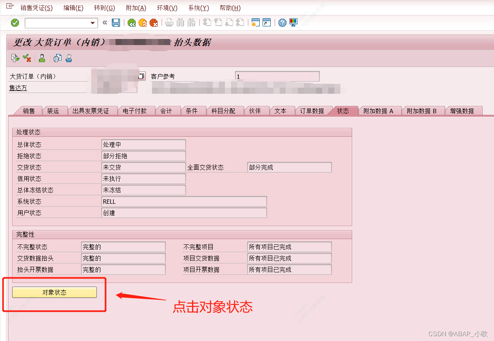Click the yellow Exit icon
This screenshot has width=494, height=341.
point(143,23)
